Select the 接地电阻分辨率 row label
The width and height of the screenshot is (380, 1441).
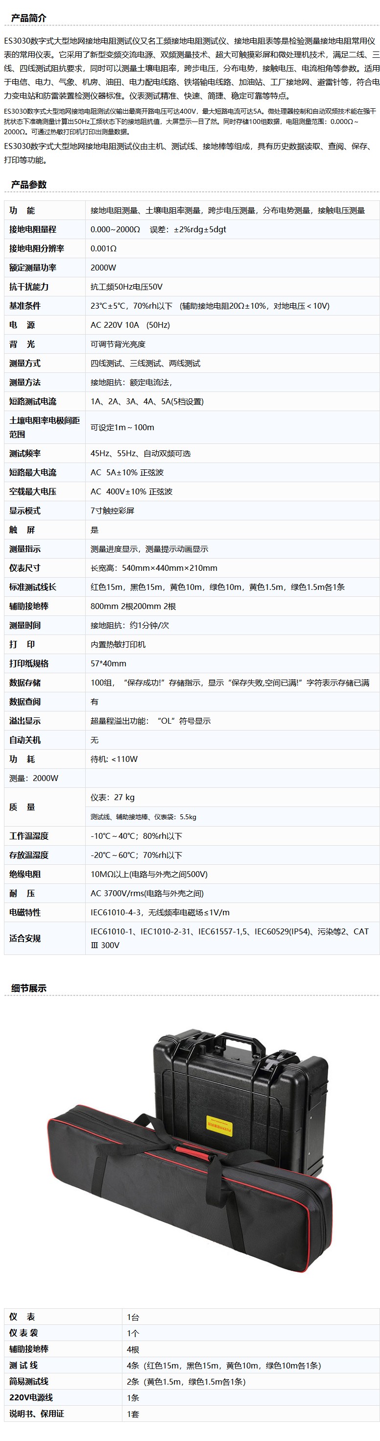(36, 248)
